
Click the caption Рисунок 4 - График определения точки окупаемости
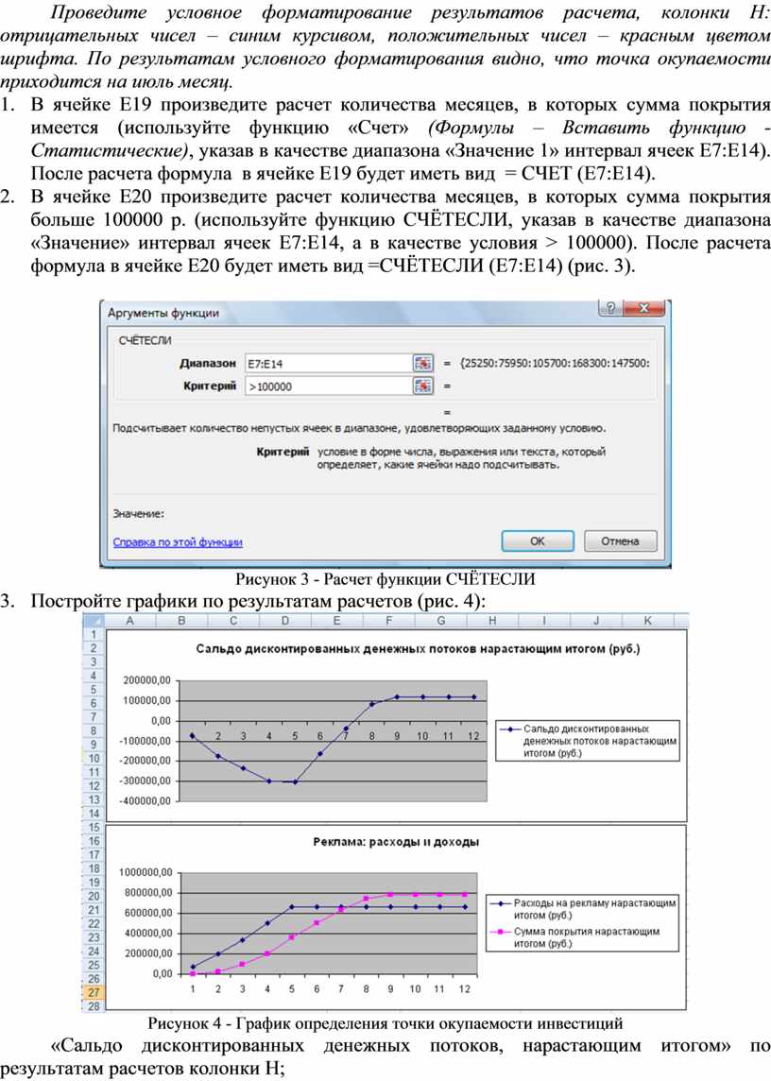click(x=385, y=1023)
